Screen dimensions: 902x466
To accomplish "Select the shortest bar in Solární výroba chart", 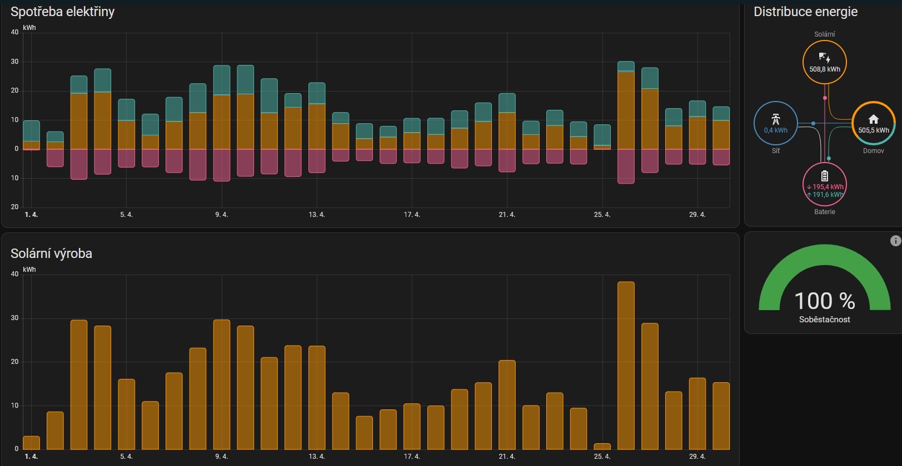I will tap(602, 447).
